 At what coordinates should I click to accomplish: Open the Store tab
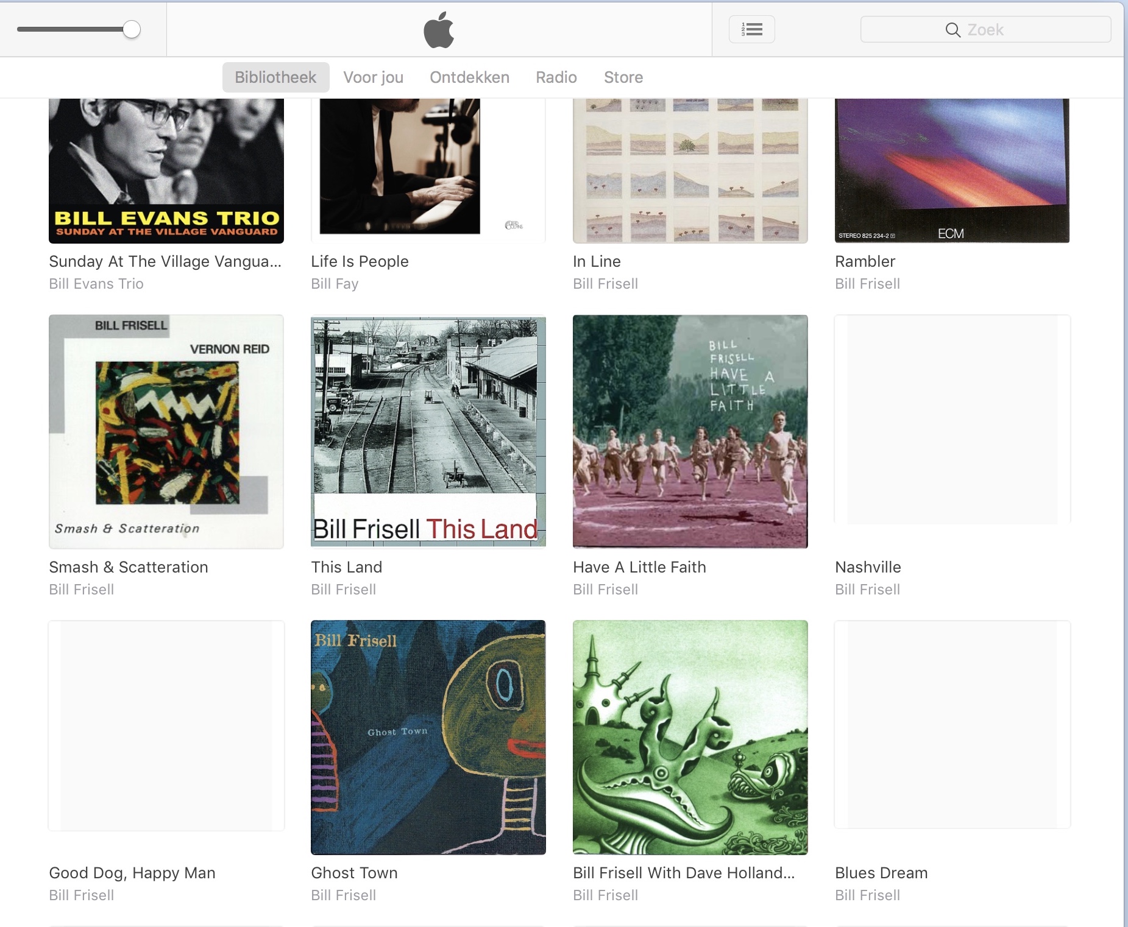pyautogui.click(x=623, y=77)
